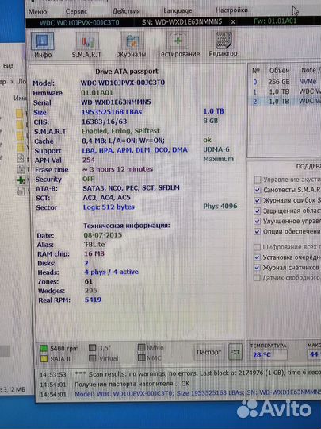The height and width of the screenshot is (429, 321).
Task: Open the Меню menu
Action: pyautogui.click(x=37, y=11)
